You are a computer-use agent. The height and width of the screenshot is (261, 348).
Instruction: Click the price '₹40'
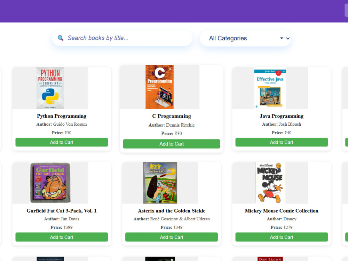(288, 133)
